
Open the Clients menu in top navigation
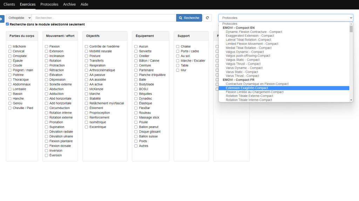coord(9,5)
